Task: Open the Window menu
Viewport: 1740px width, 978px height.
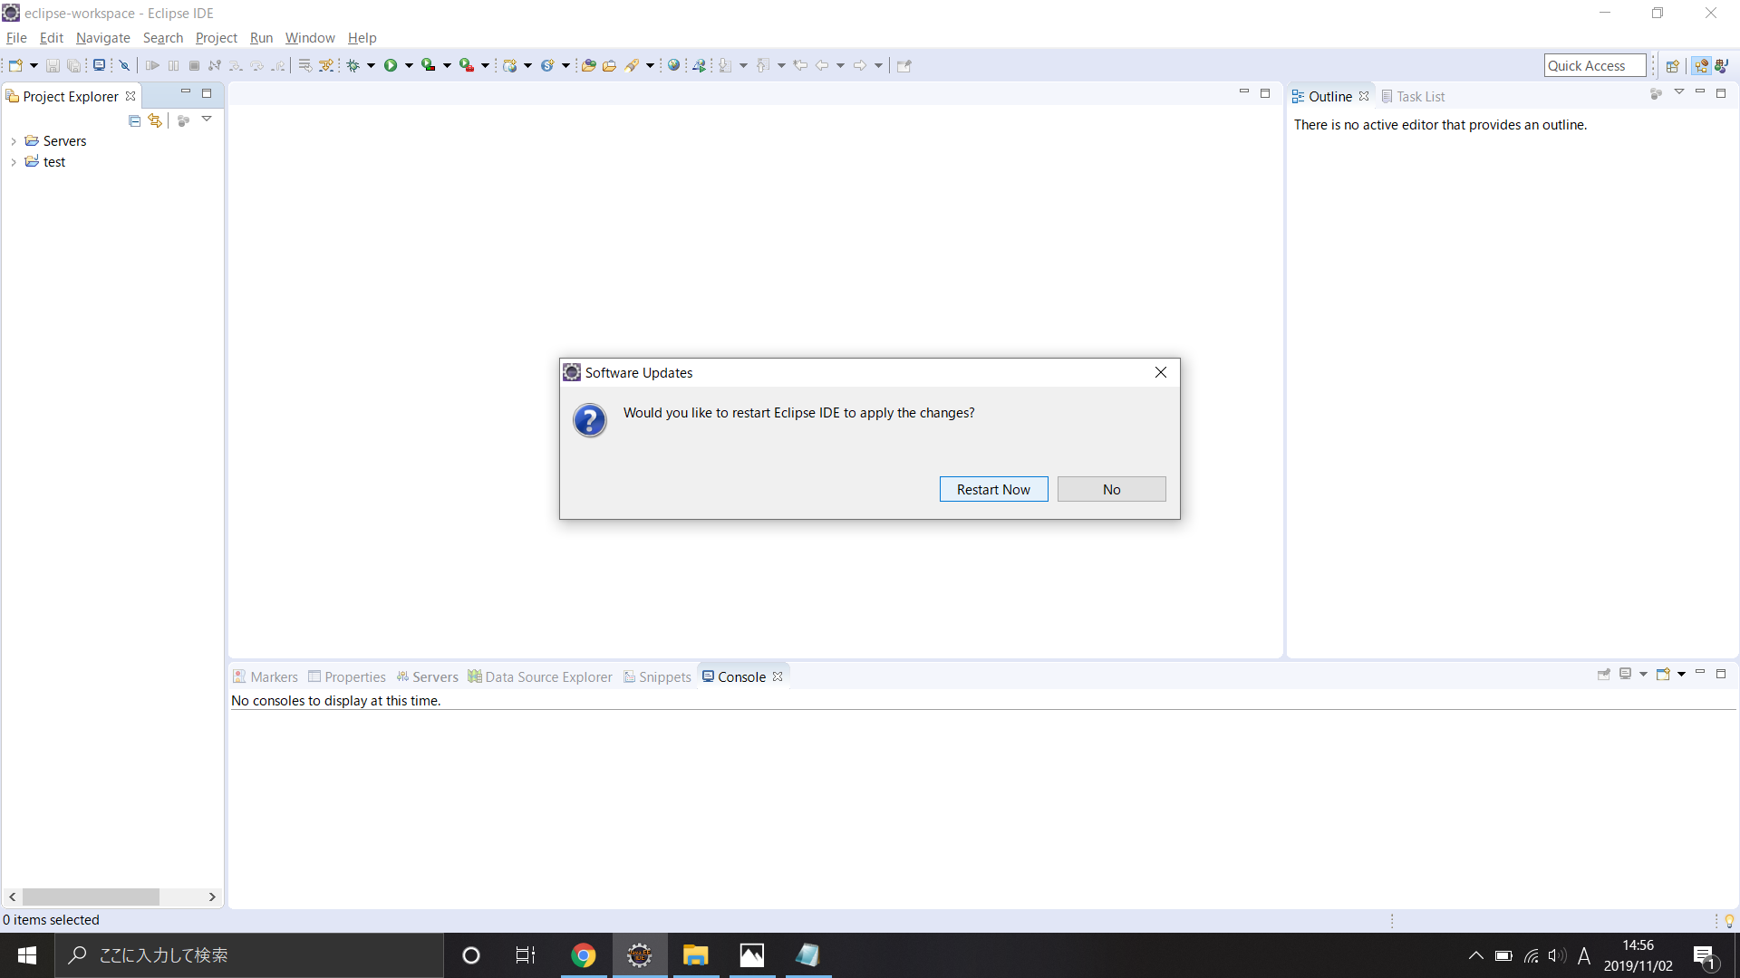Action: [x=309, y=38]
